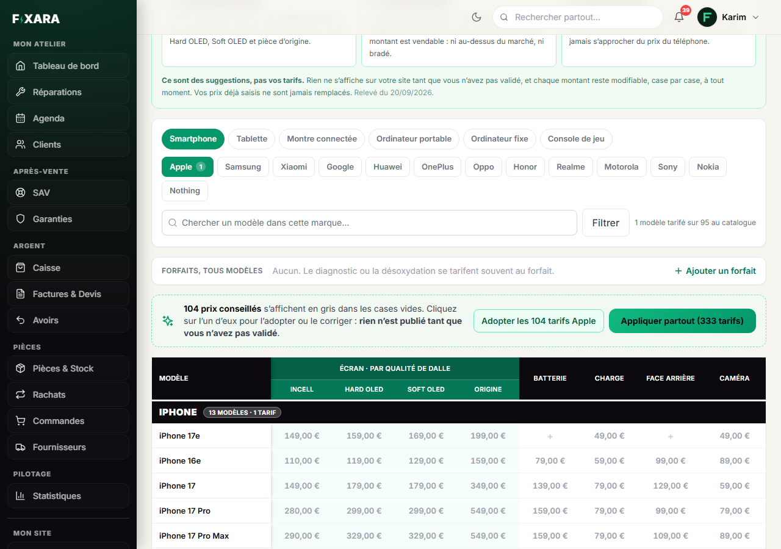Choose the OnePlus brand chip
Viewport: 781px width, 549px height.
437,167
